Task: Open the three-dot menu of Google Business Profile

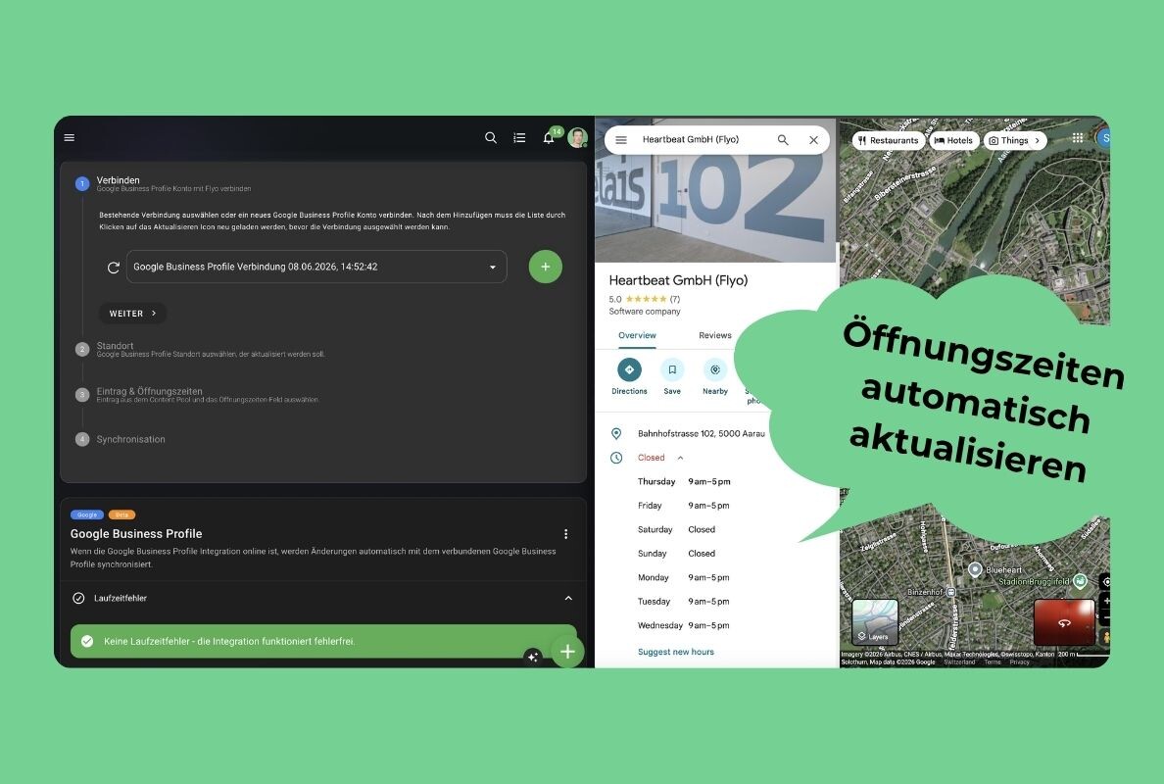Action: tap(565, 534)
